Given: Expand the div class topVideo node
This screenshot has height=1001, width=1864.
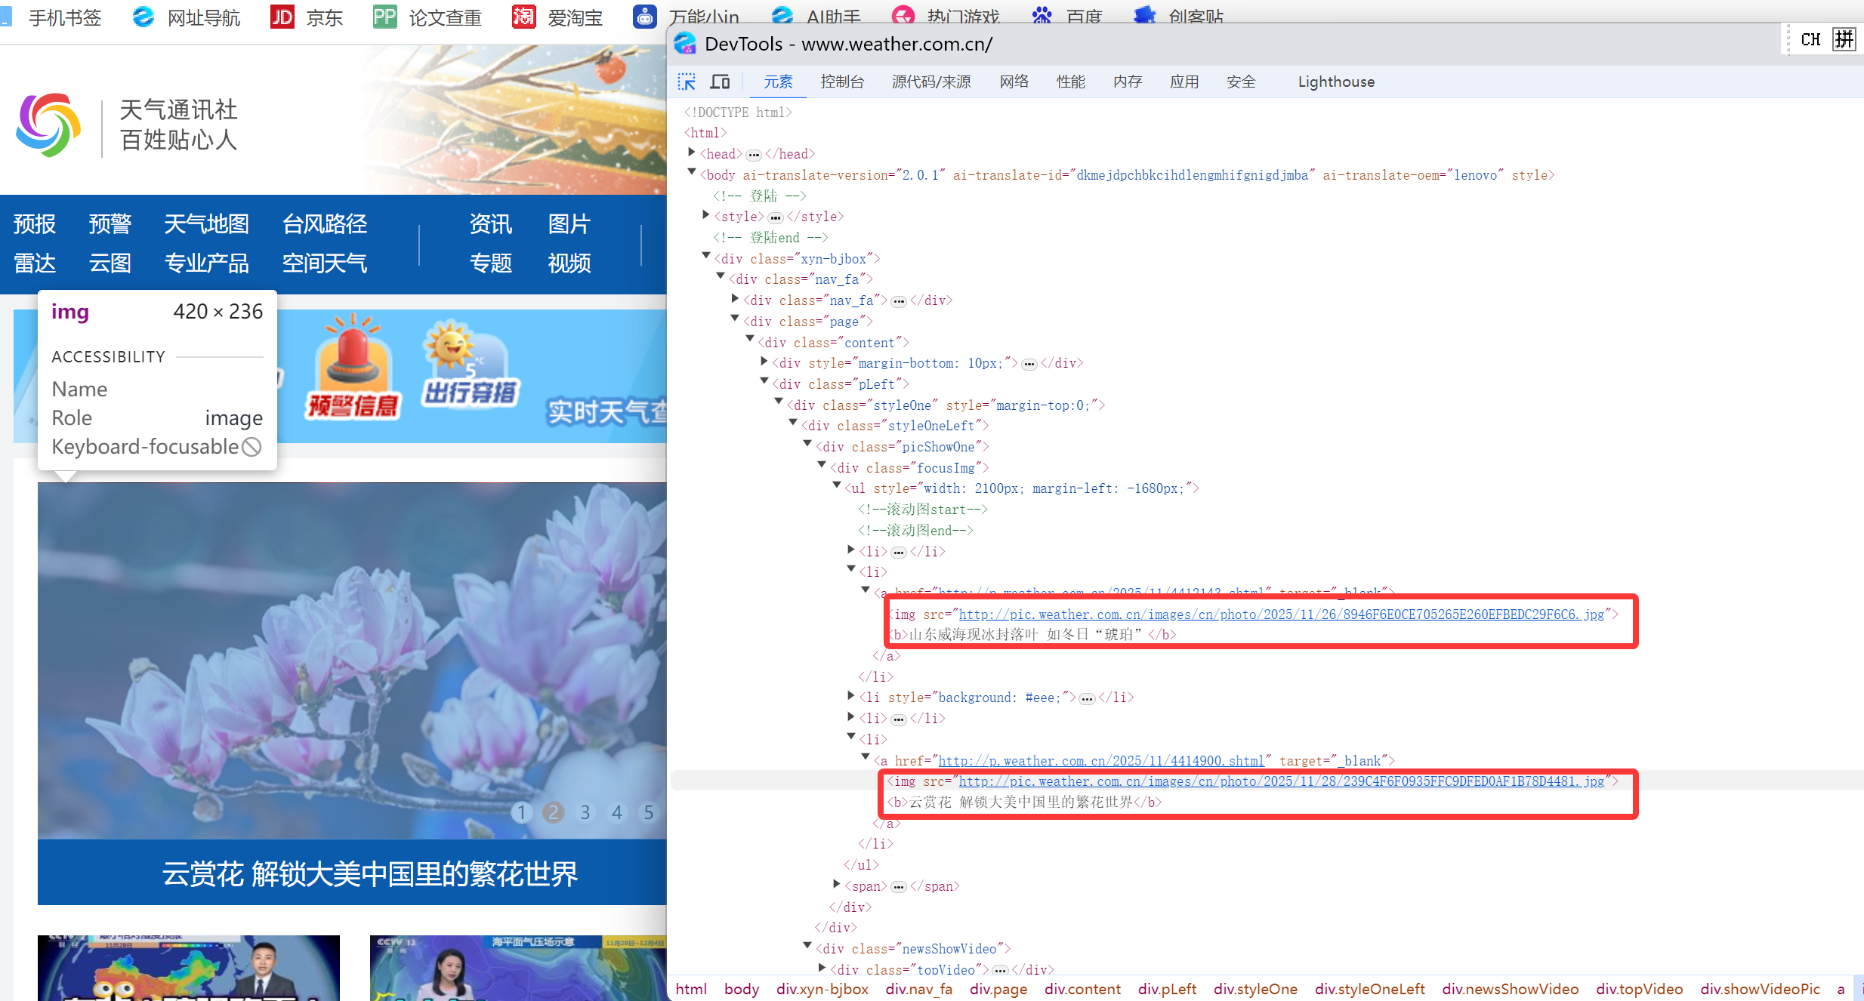Looking at the screenshot, I should point(822,969).
